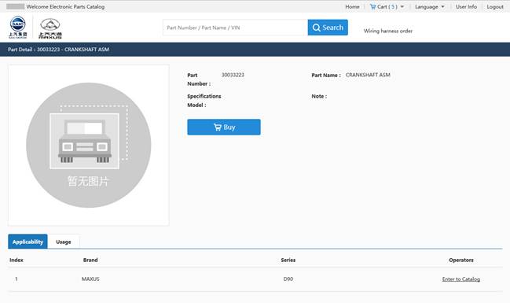Open User Info page
Image resolution: width=510 pixels, height=303 pixels.
click(466, 6)
